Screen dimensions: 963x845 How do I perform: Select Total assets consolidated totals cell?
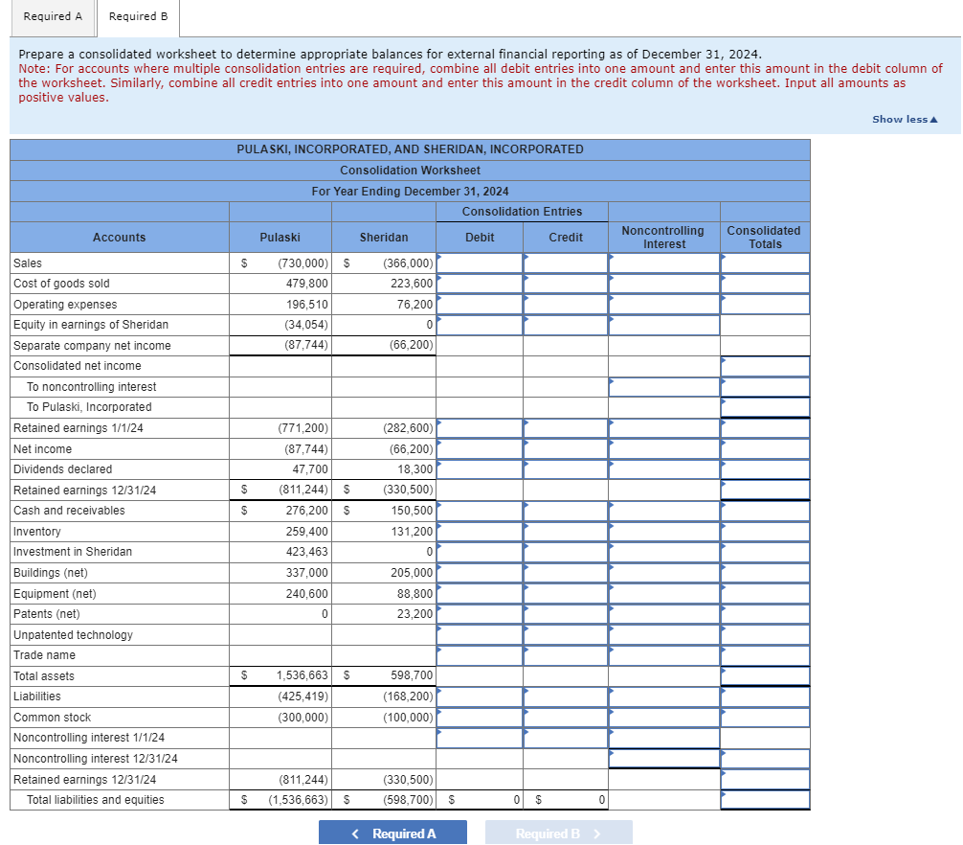tap(765, 675)
